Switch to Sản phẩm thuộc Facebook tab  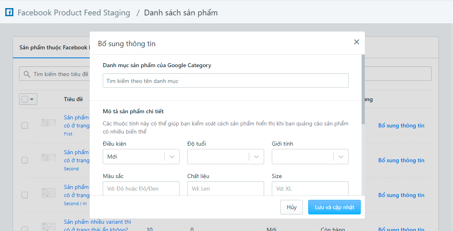[x=53, y=47]
